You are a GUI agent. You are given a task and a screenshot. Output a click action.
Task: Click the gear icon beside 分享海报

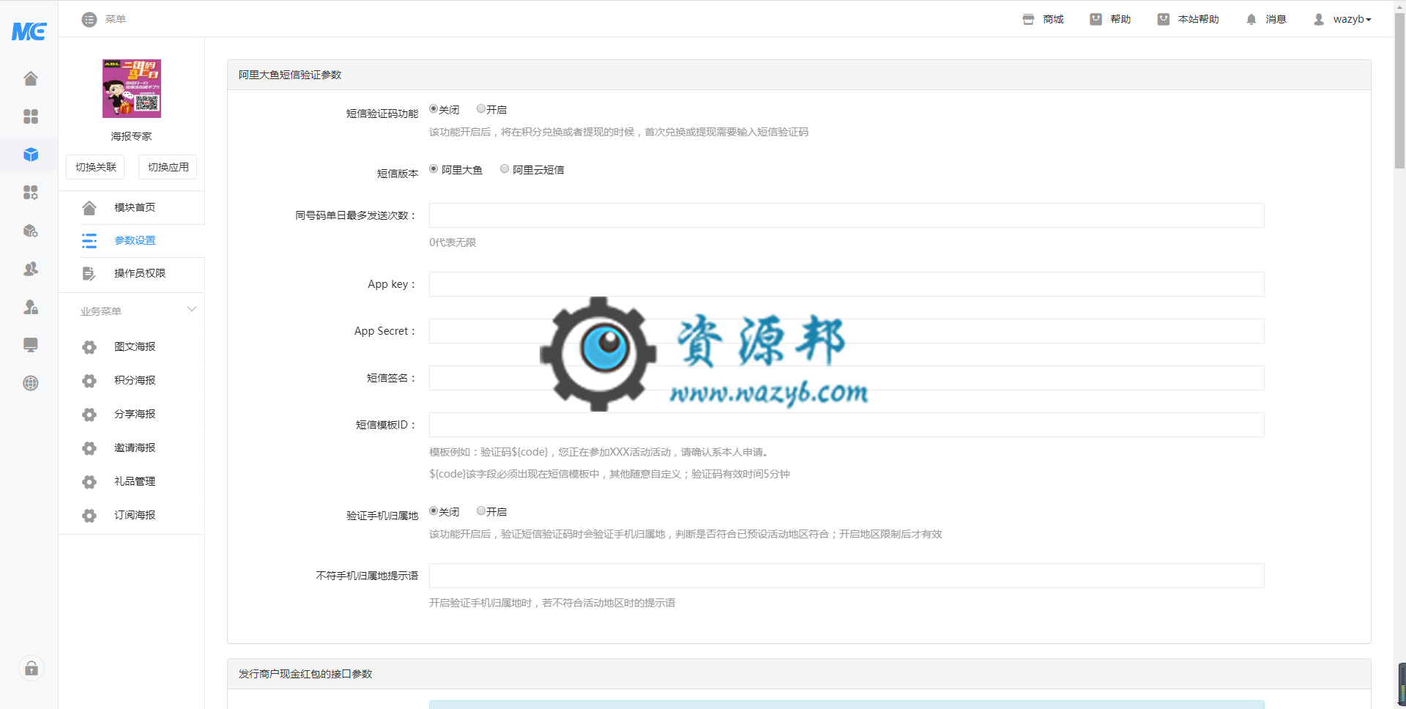pyautogui.click(x=89, y=415)
